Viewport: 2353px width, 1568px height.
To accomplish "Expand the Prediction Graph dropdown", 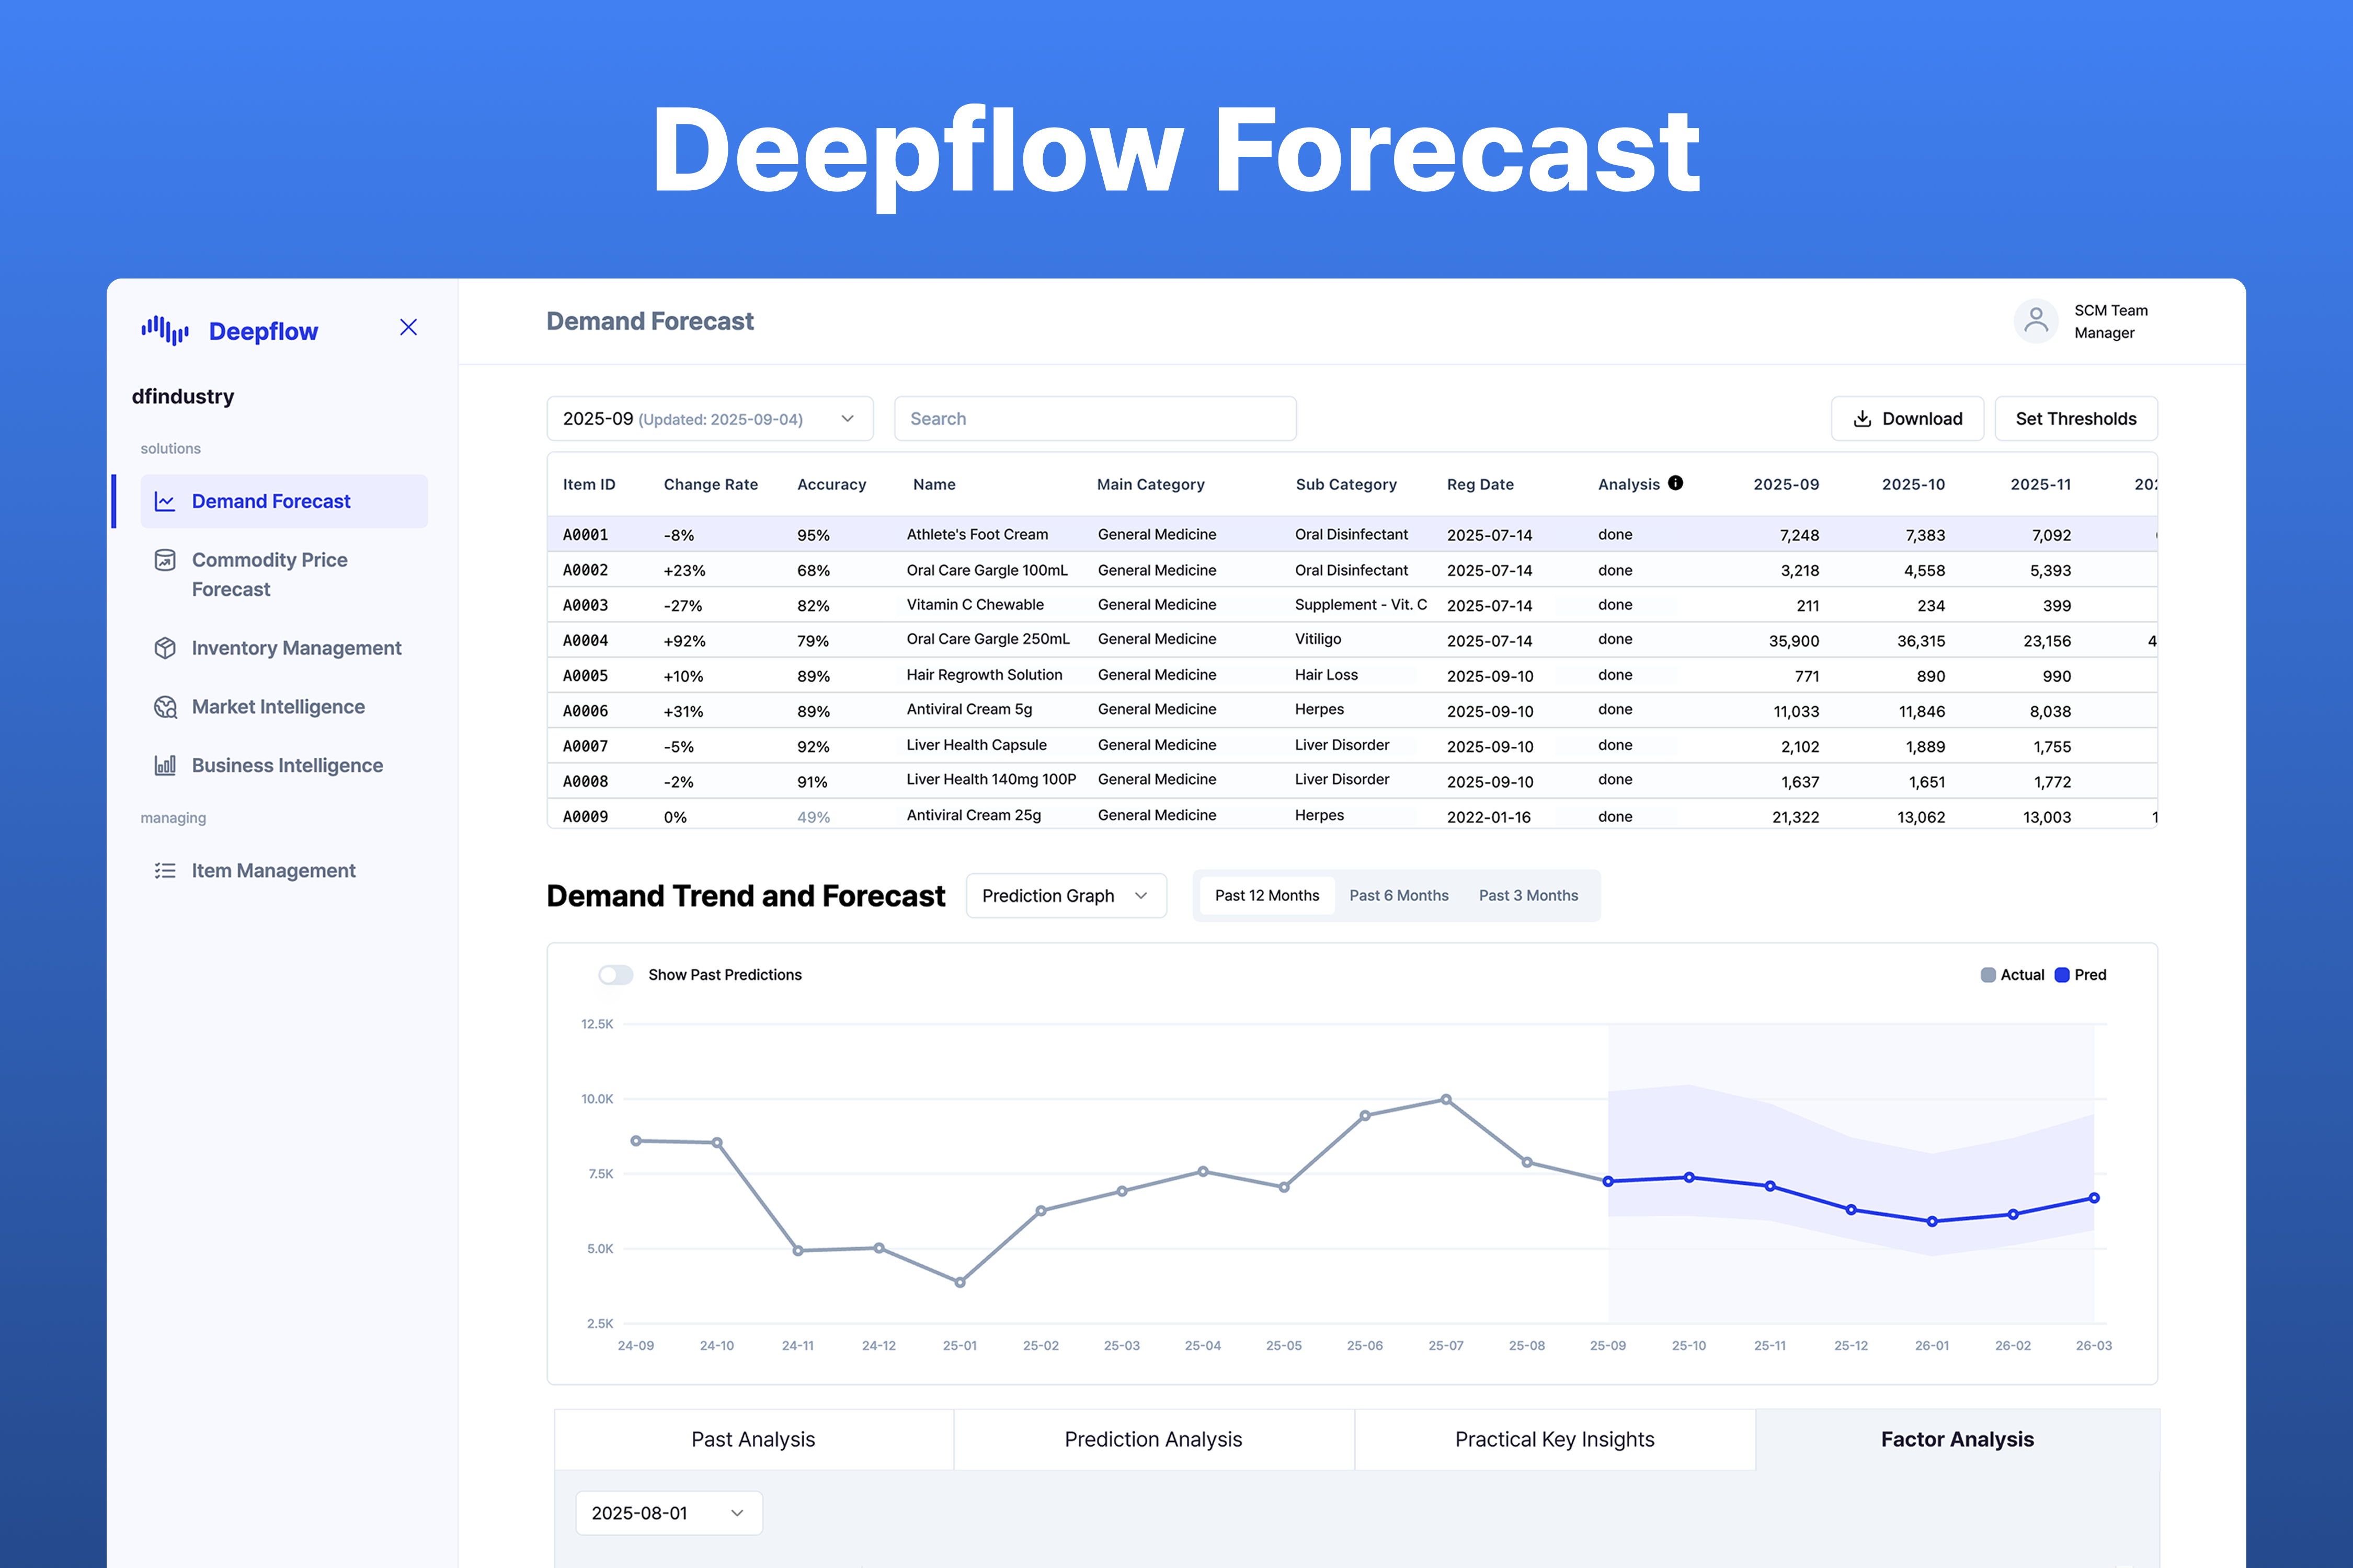I will click(1066, 896).
